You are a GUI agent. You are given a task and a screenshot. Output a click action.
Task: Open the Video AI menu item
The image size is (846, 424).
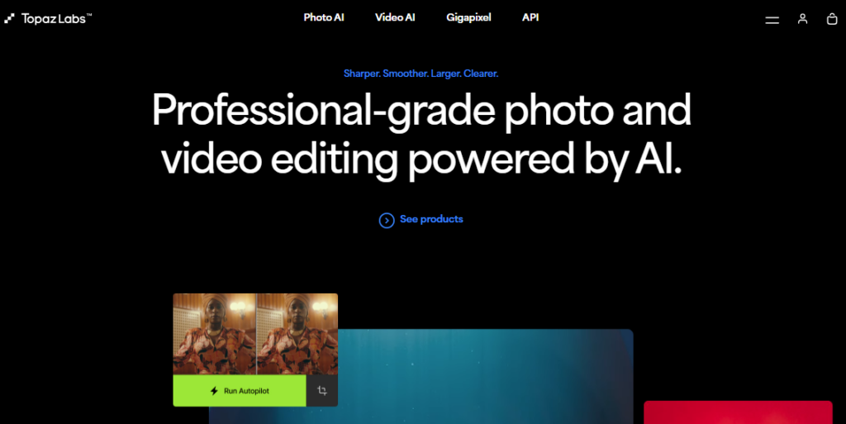pyautogui.click(x=395, y=17)
